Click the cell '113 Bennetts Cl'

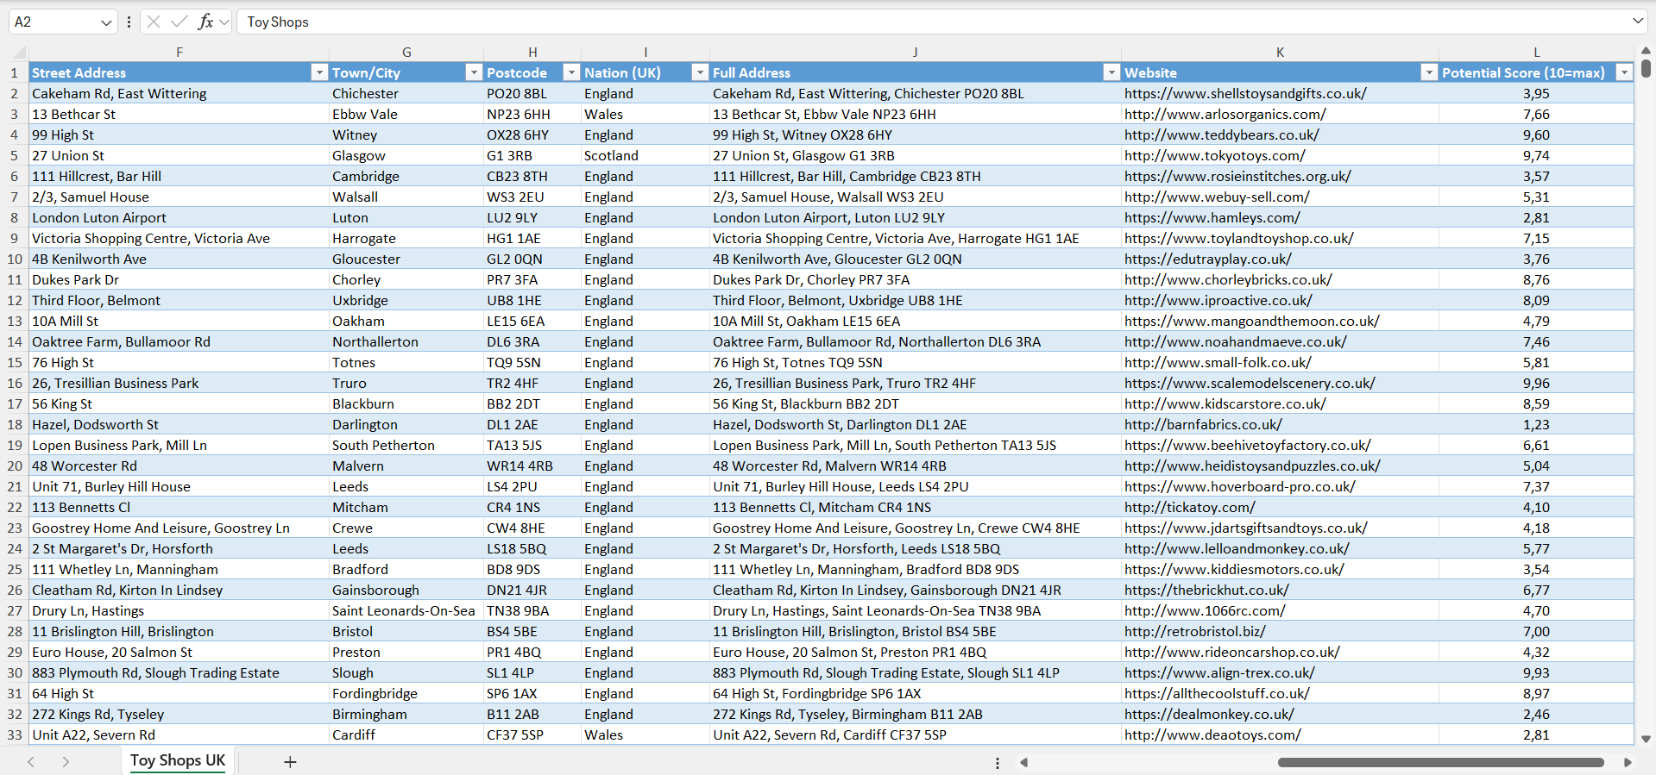click(x=179, y=507)
